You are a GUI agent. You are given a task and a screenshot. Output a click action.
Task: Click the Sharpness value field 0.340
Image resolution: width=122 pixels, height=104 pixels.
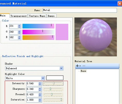coord(32,89)
